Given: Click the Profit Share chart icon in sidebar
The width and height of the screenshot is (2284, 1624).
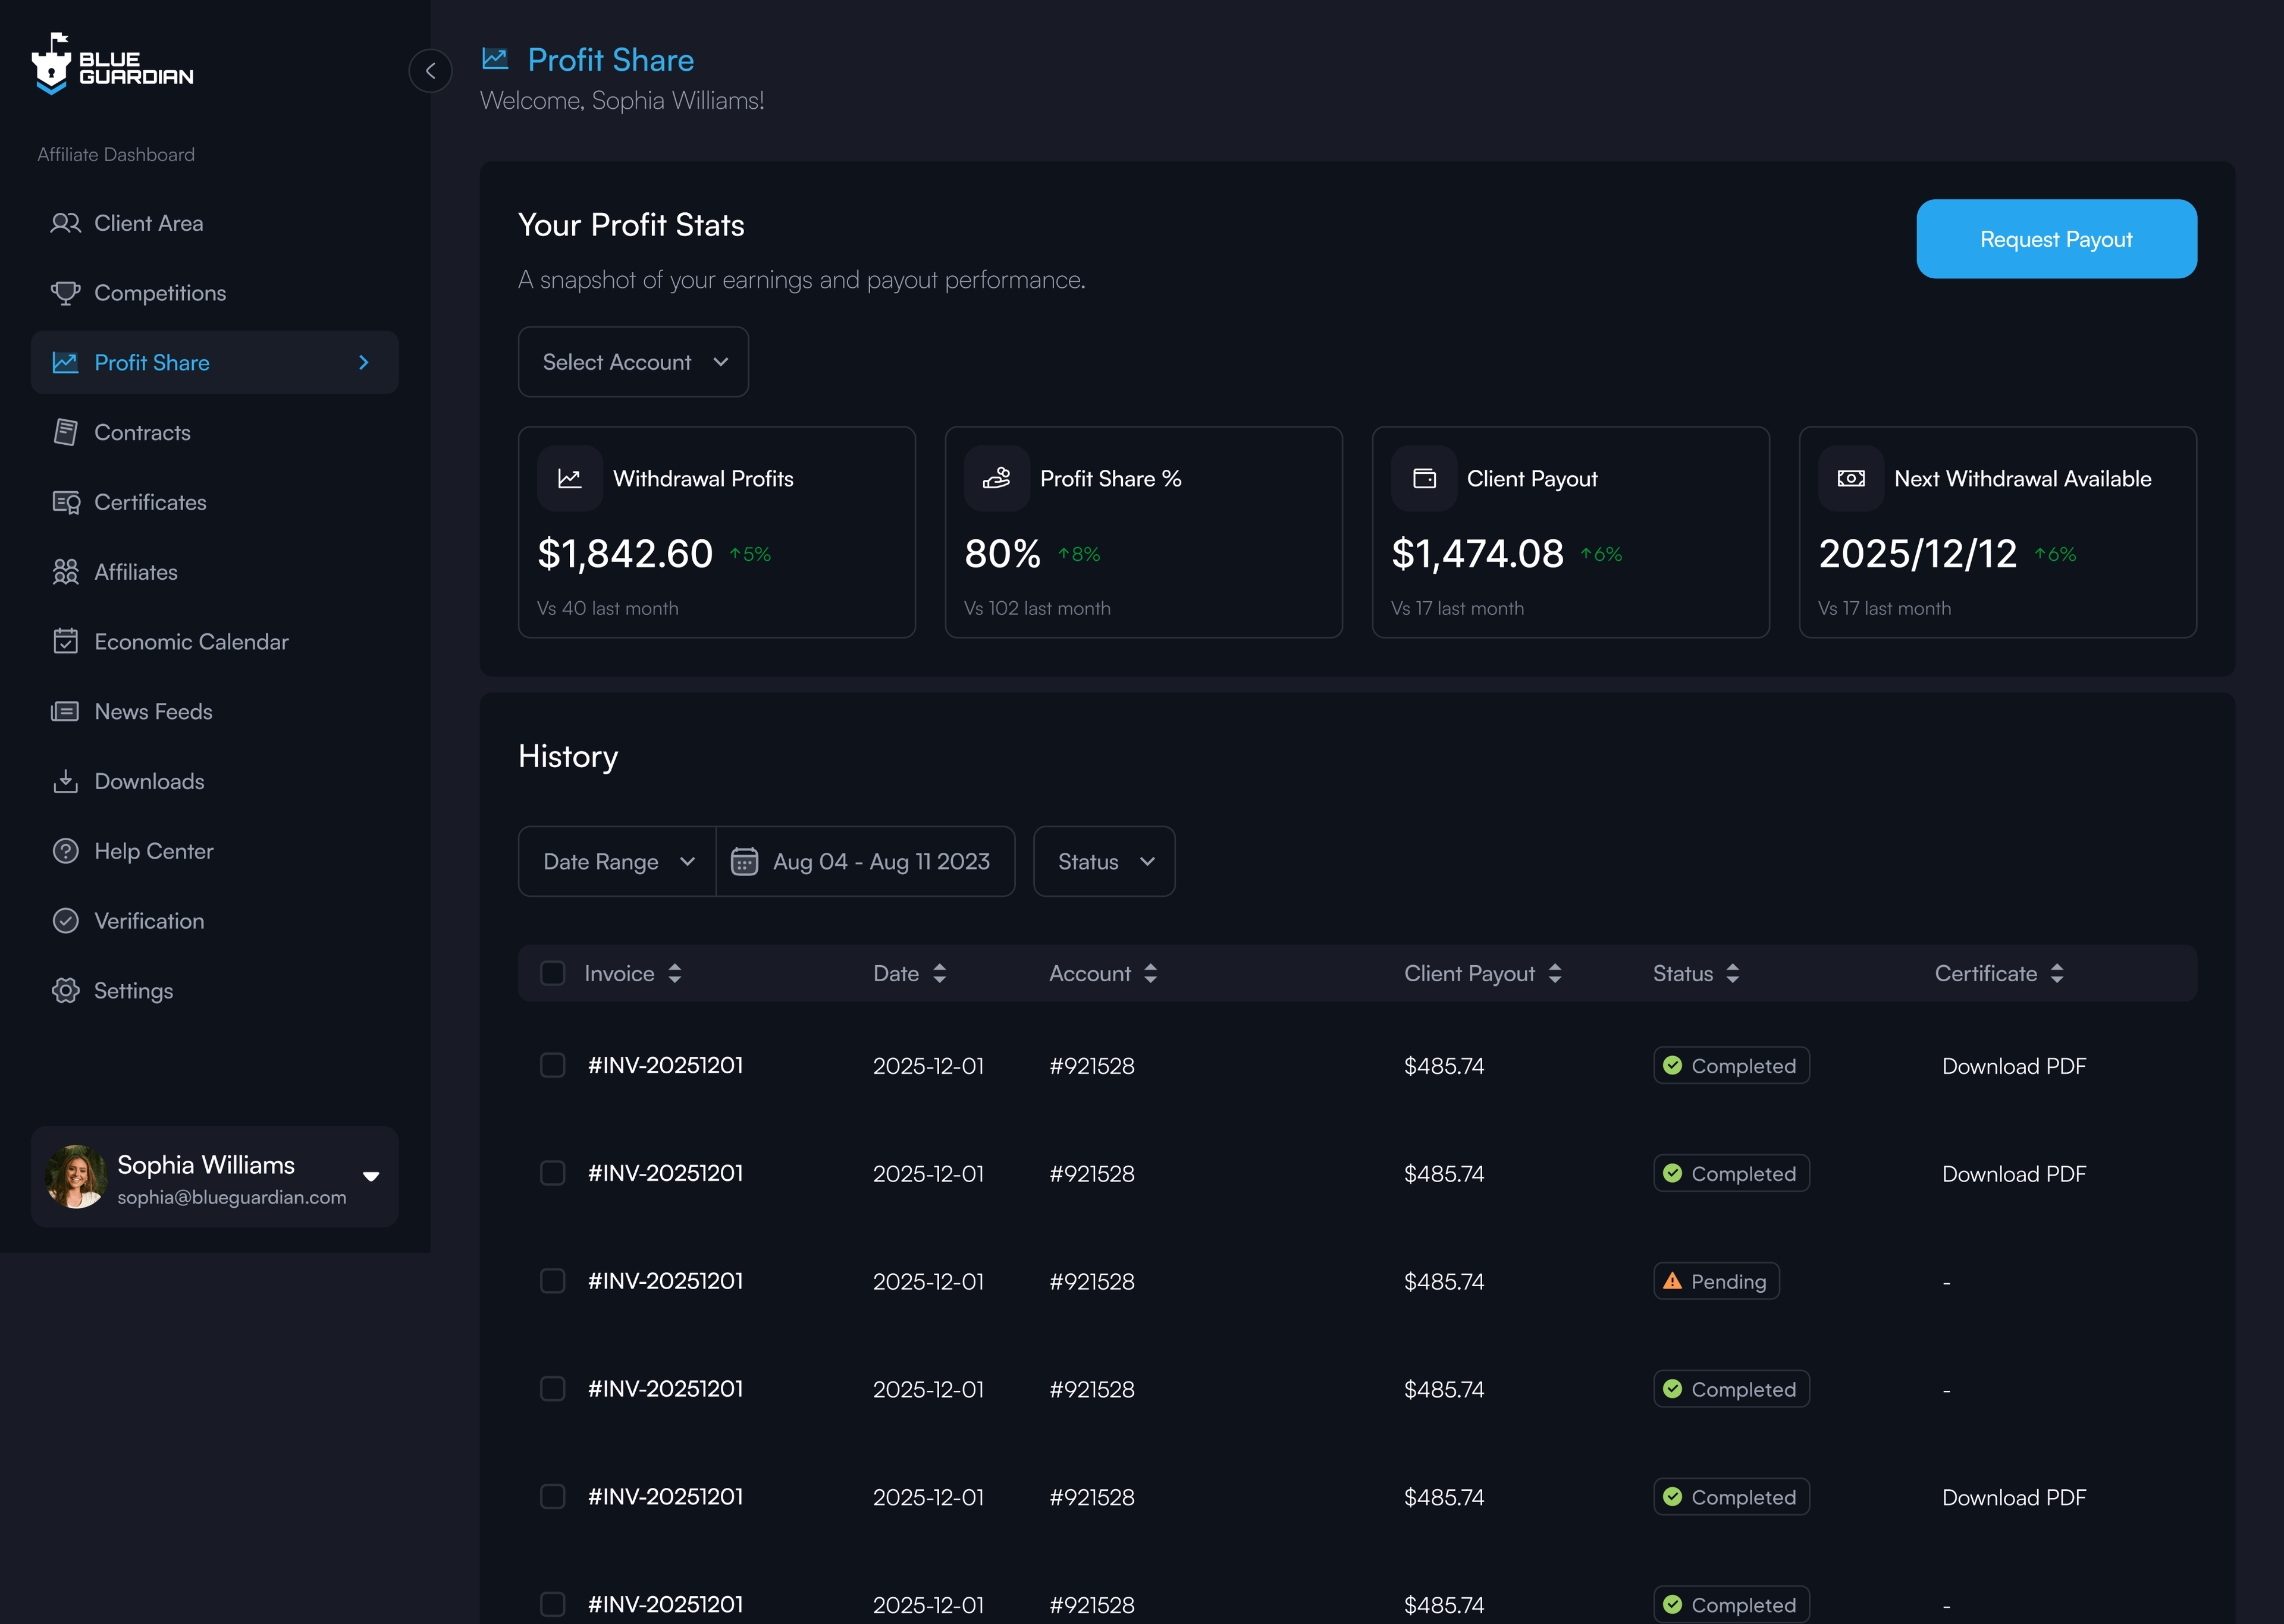Looking at the screenshot, I should 65,362.
